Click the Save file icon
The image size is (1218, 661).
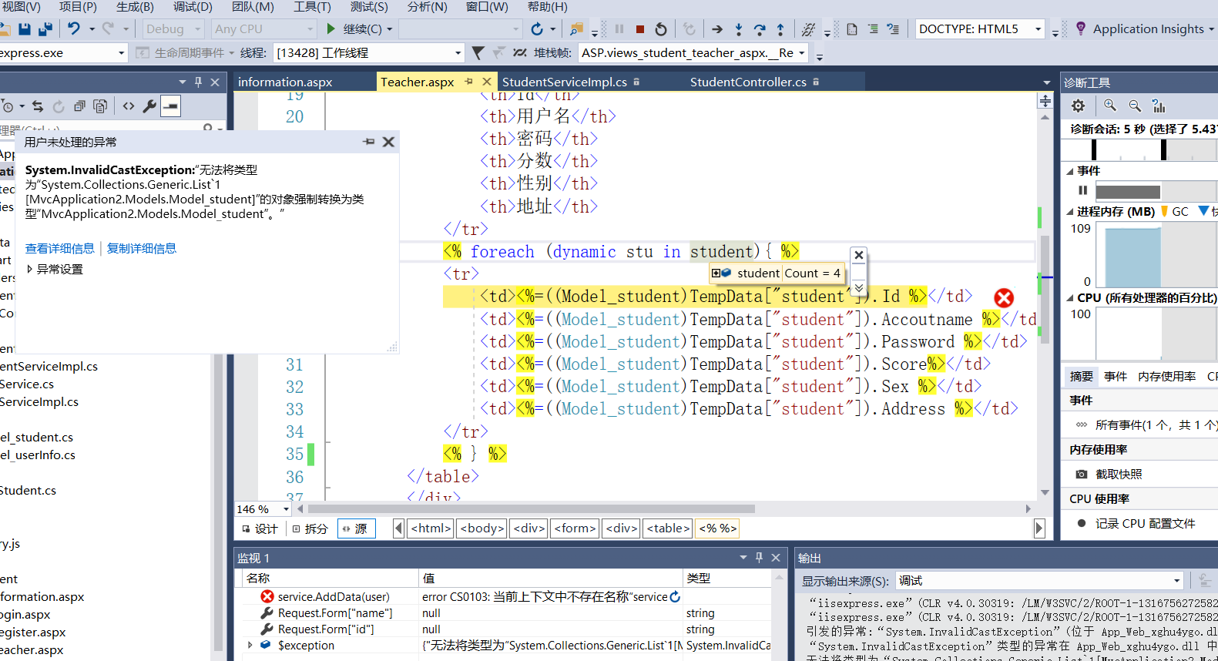coord(25,29)
